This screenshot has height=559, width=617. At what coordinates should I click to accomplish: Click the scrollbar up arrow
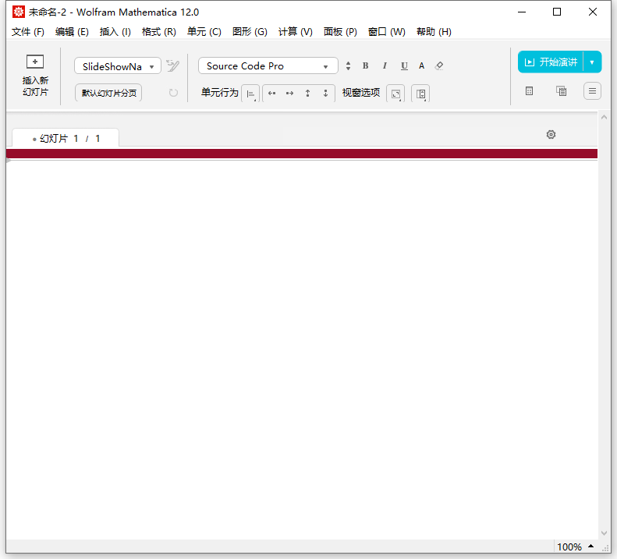pos(604,117)
